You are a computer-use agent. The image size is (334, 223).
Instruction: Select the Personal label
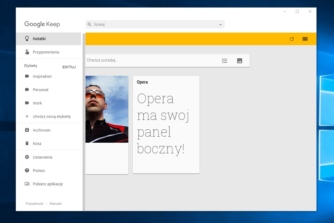click(x=40, y=90)
